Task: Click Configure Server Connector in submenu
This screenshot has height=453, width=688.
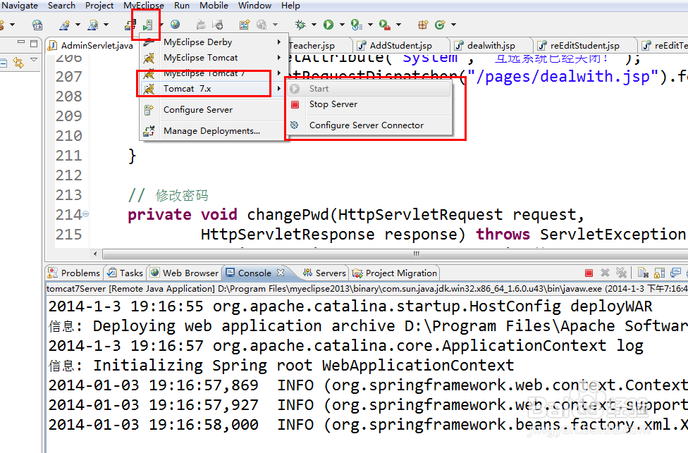Action: pyautogui.click(x=370, y=125)
